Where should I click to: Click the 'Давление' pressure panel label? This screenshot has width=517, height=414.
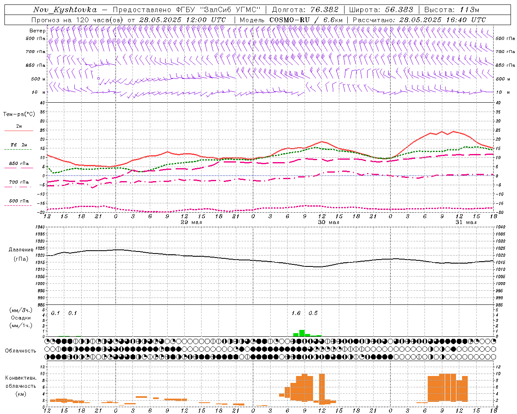coord(21,250)
